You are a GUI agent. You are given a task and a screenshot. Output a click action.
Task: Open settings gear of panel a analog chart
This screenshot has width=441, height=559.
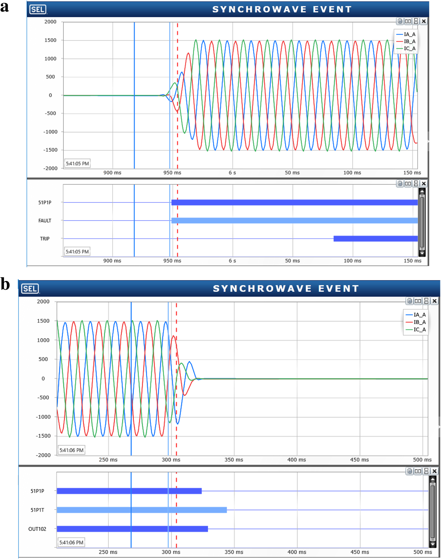(x=400, y=21)
